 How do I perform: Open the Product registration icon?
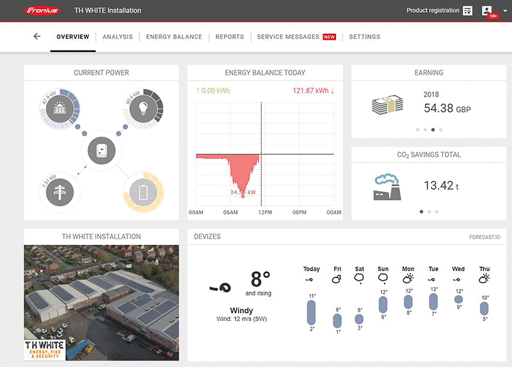[x=468, y=11]
